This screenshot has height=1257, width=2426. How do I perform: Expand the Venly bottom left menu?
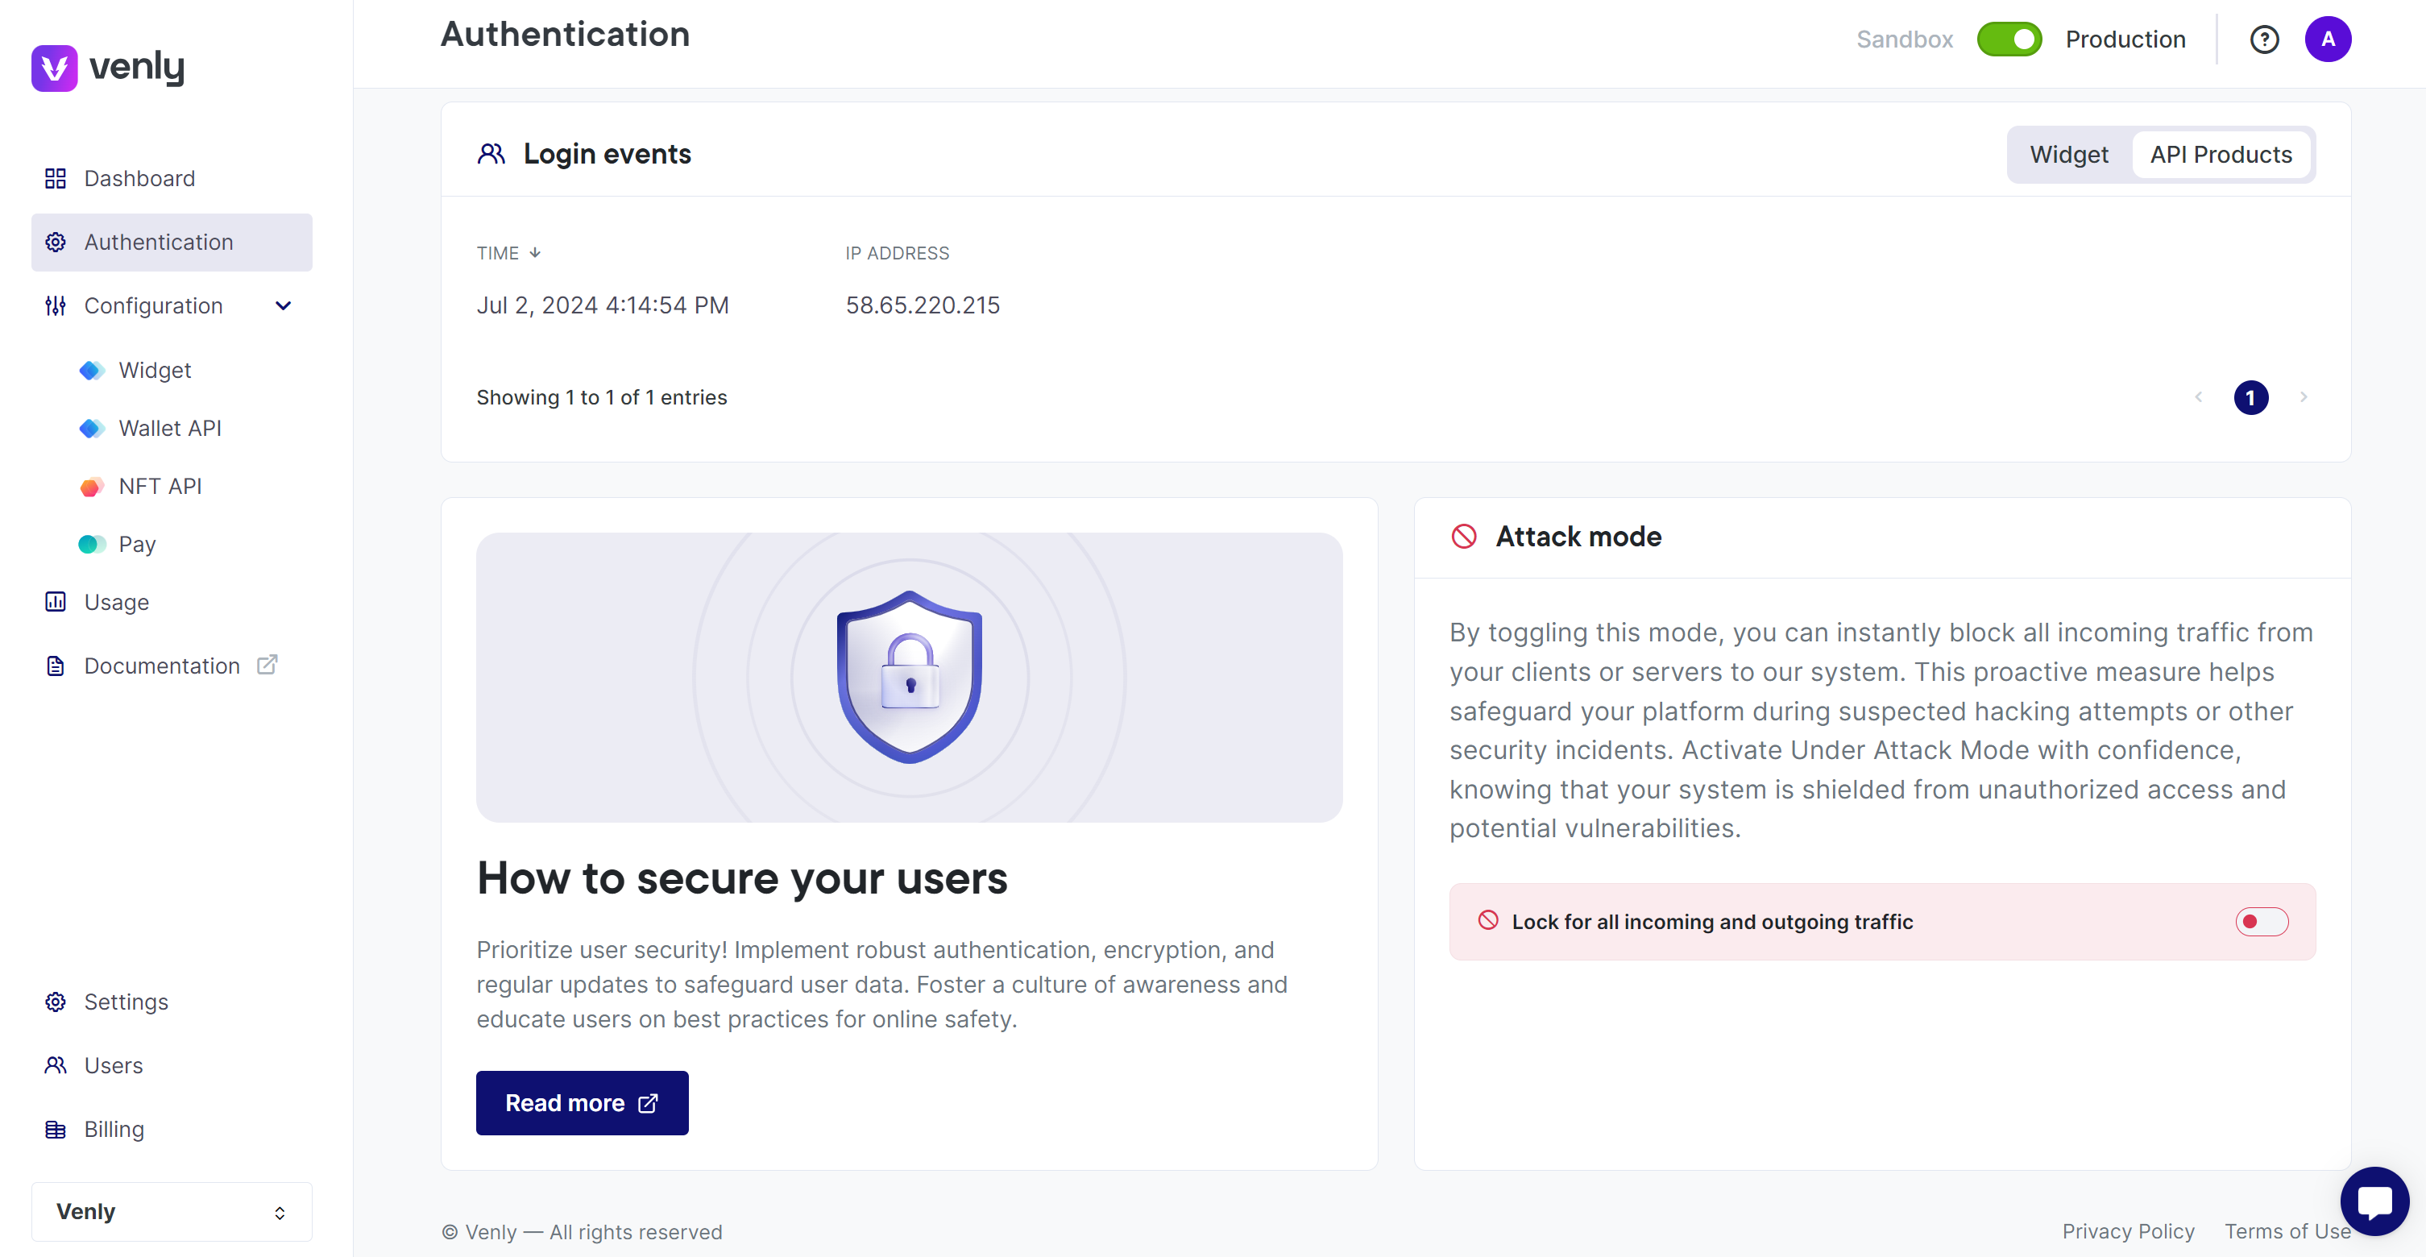click(x=172, y=1210)
